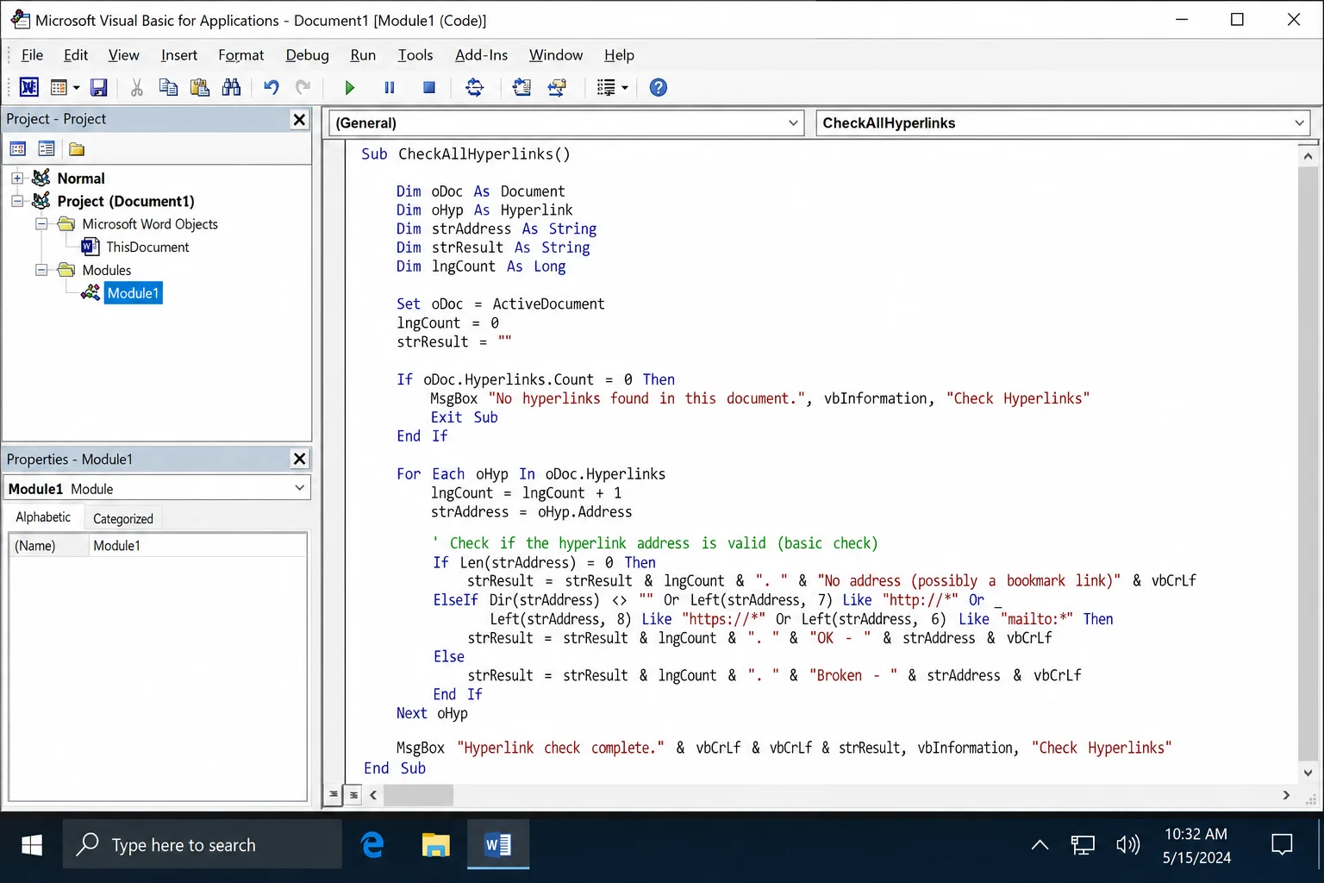
Task: Open Find with the binoculars icon
Action: (231, 87)
